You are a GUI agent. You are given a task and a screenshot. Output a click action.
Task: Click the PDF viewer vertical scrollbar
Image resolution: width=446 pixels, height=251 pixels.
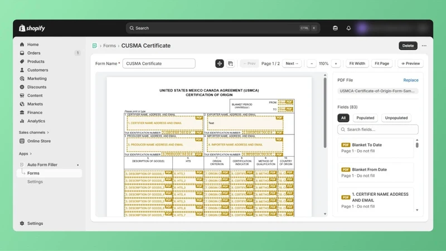click(x=325, y=113)
